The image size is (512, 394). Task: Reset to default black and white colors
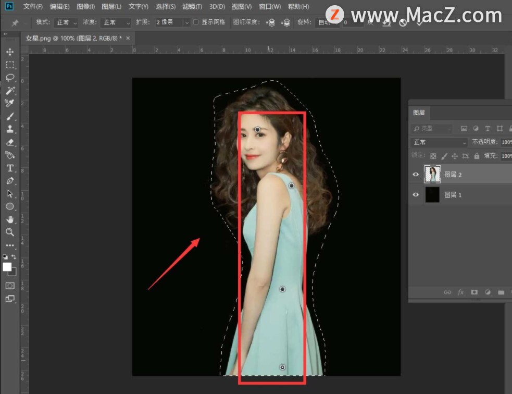click(5, 257)
